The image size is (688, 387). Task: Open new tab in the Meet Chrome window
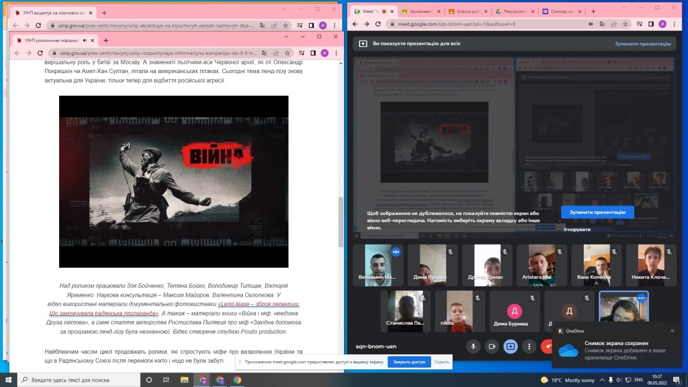click(x=593, y=11)
